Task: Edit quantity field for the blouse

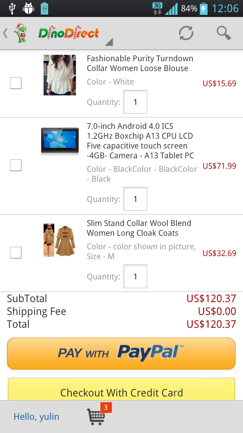Action: [x=135, y=102]
